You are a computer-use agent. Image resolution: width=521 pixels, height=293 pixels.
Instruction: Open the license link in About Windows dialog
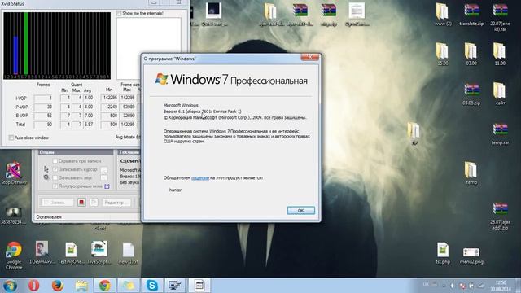[x=200, y=178]
